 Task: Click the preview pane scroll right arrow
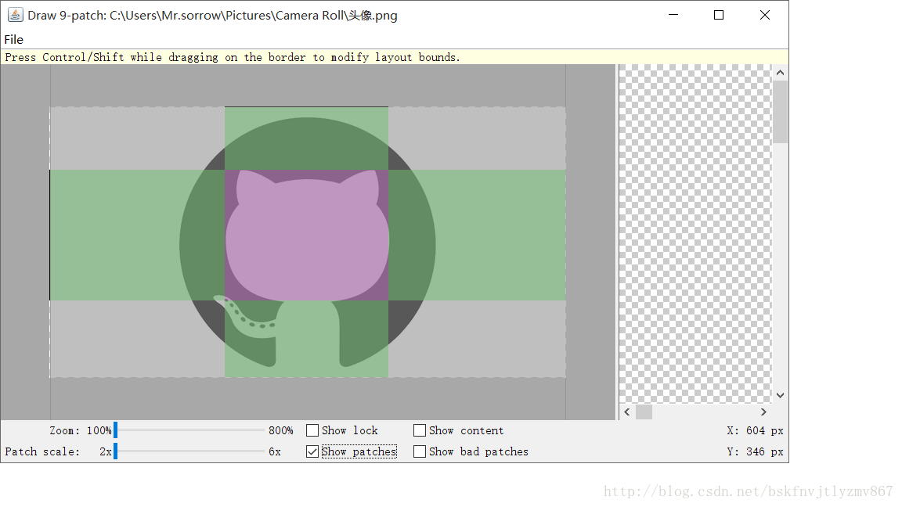[763, 412]
